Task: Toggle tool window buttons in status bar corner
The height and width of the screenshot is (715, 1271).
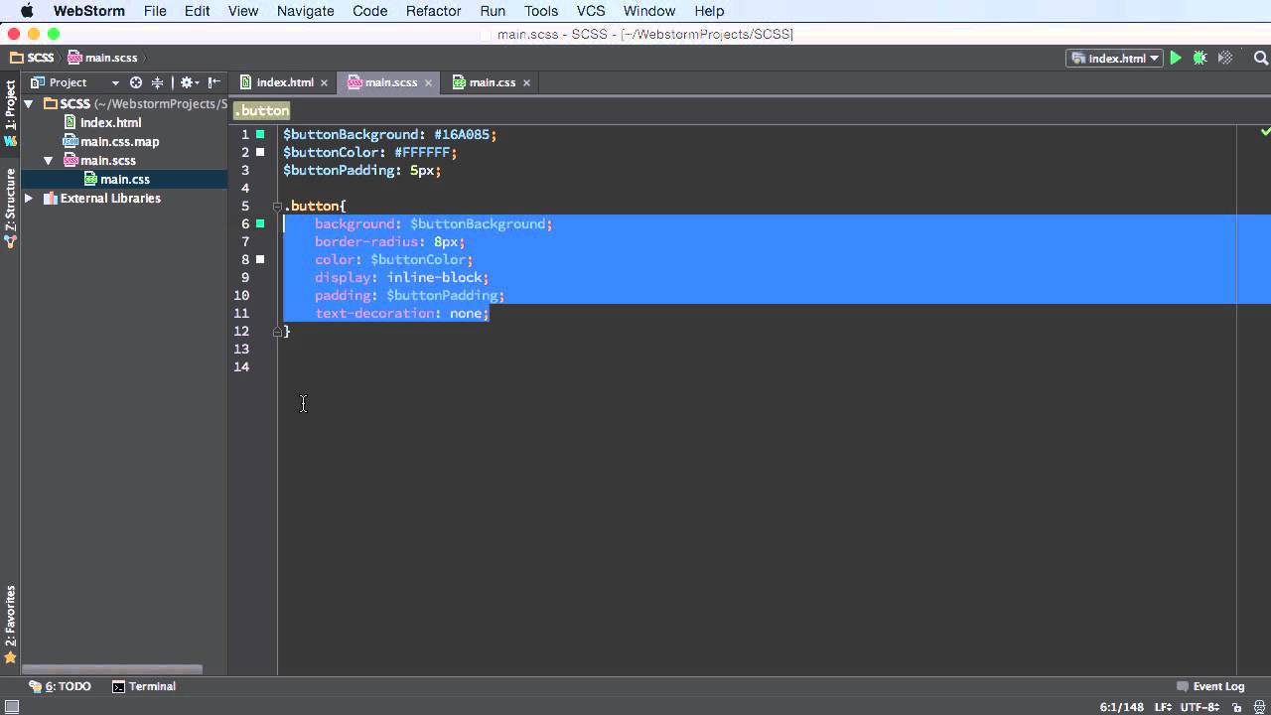Action: (11, 706)
